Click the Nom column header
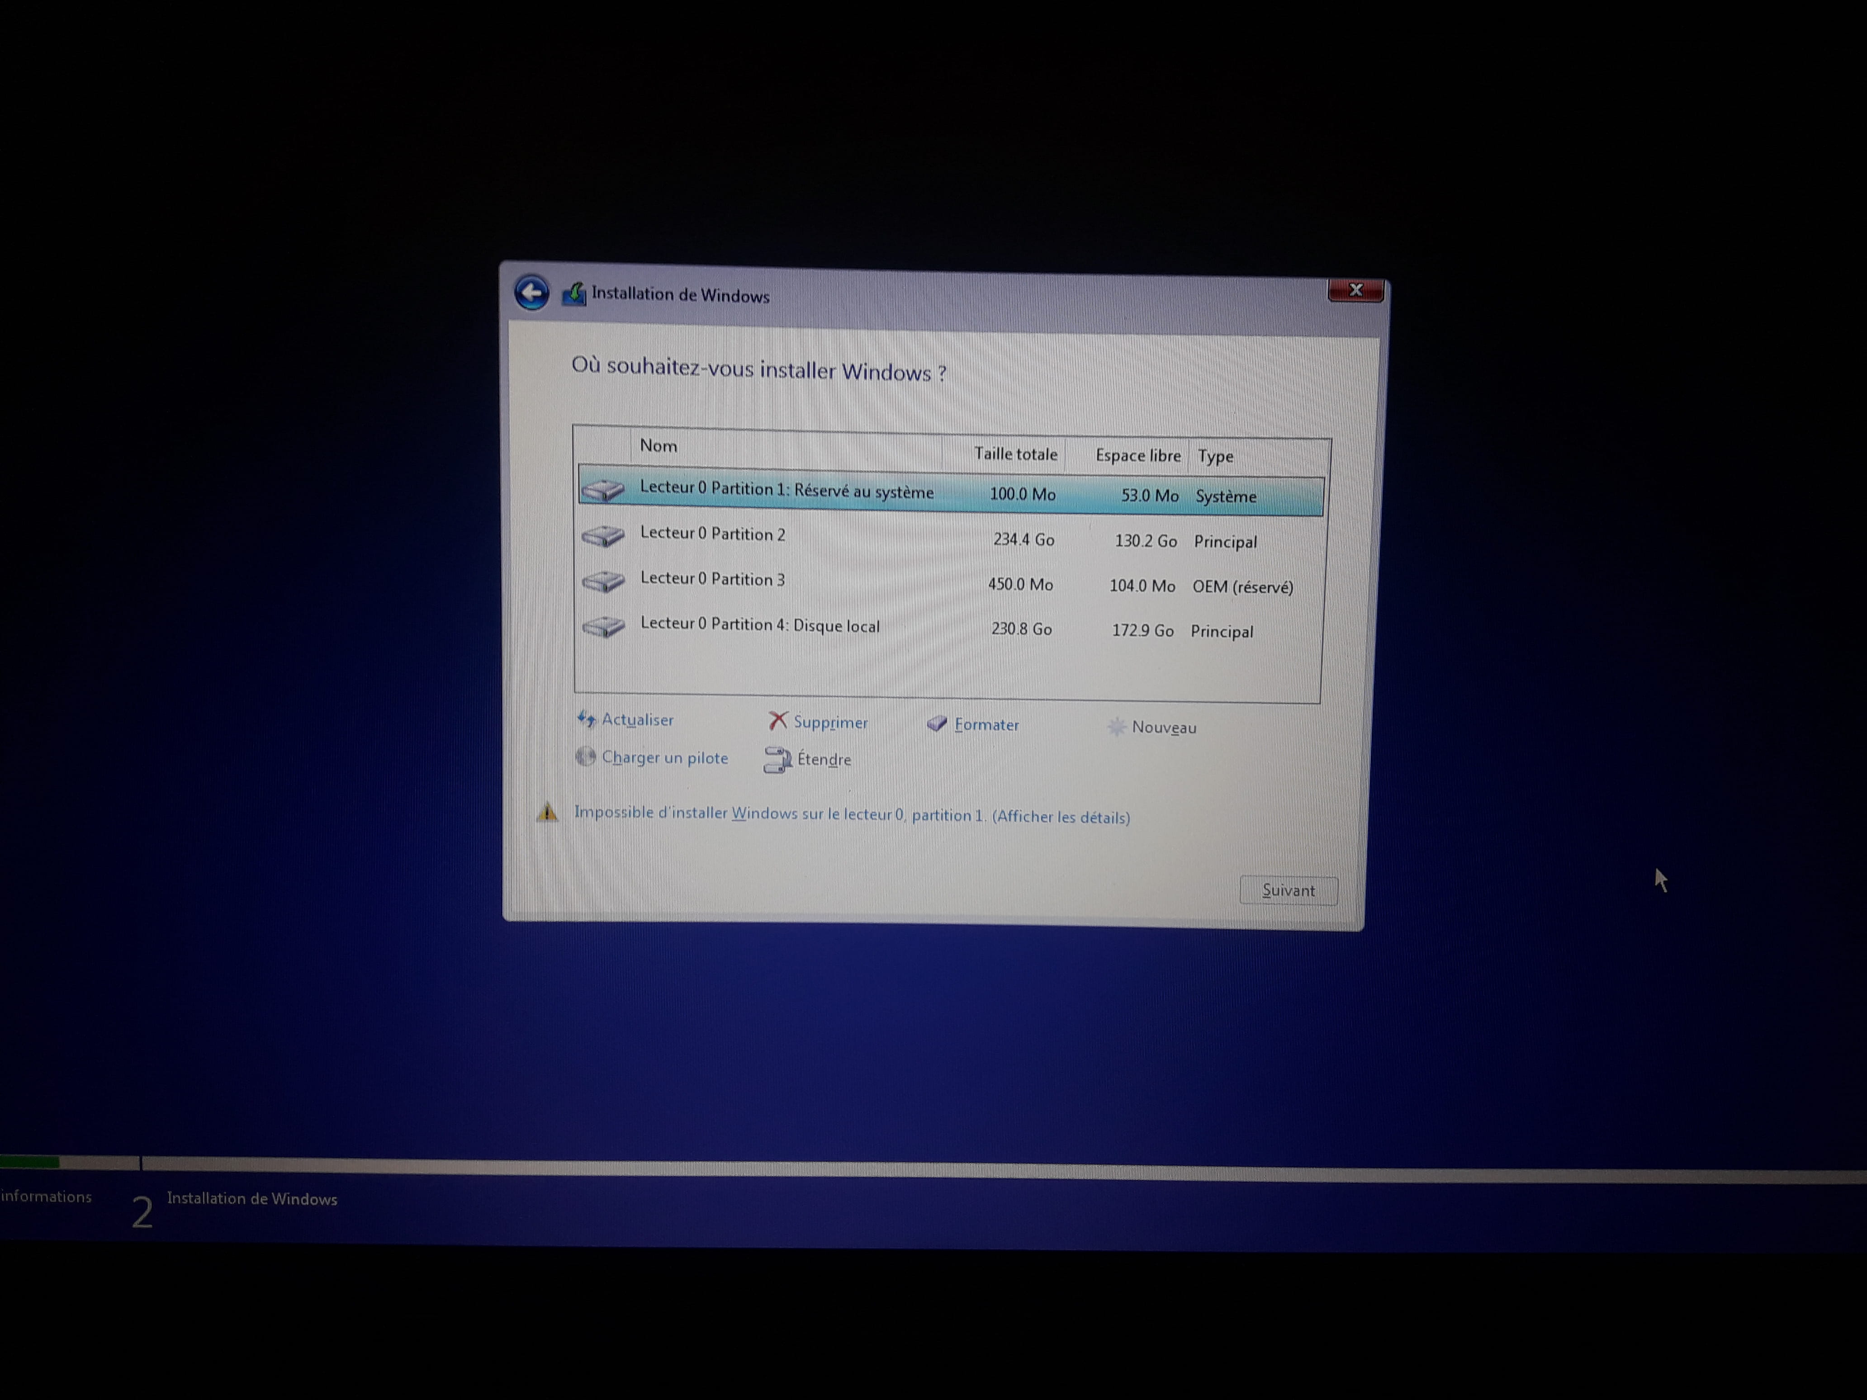The height and width of the screenshot is (1400, 1867). tap(659, 445)
